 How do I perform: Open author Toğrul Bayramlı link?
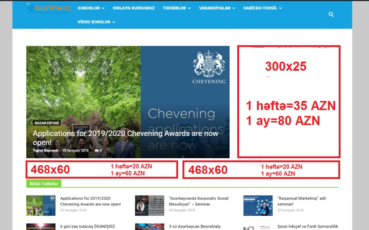coord(45,150)
